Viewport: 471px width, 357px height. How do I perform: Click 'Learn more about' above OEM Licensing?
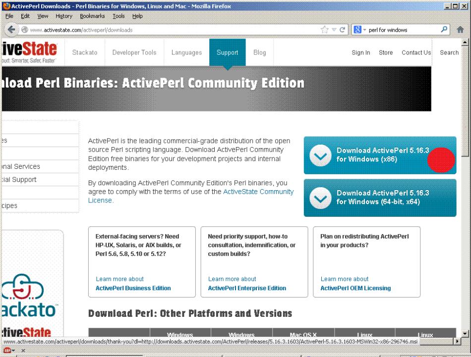point(344,279)
